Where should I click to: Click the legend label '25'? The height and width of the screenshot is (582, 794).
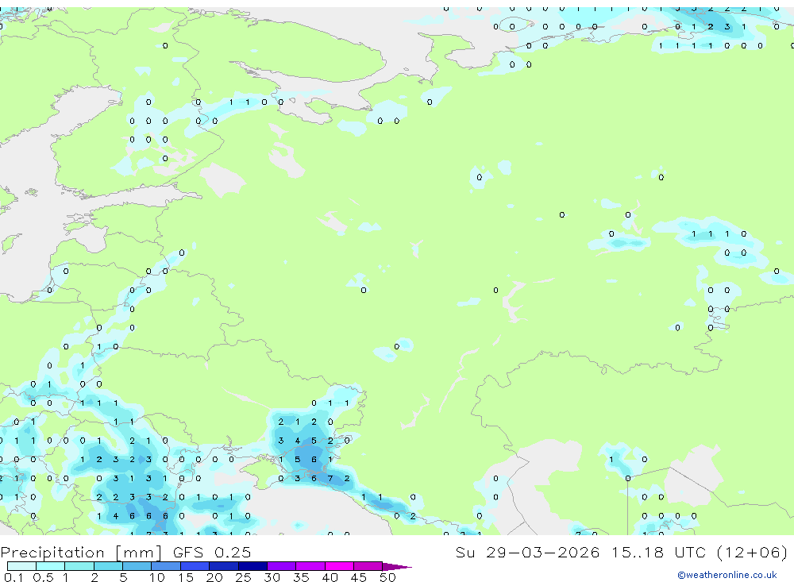tap(243, 577)
